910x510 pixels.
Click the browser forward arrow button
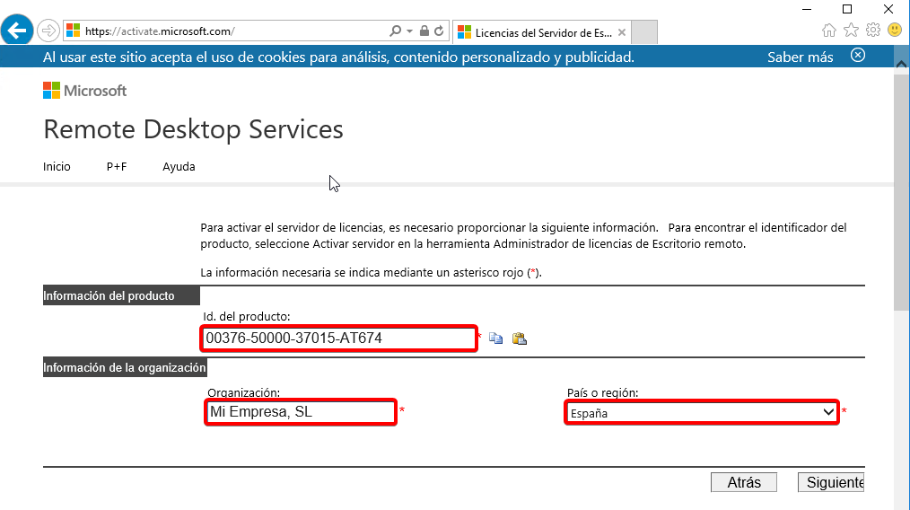coord(48,31)
